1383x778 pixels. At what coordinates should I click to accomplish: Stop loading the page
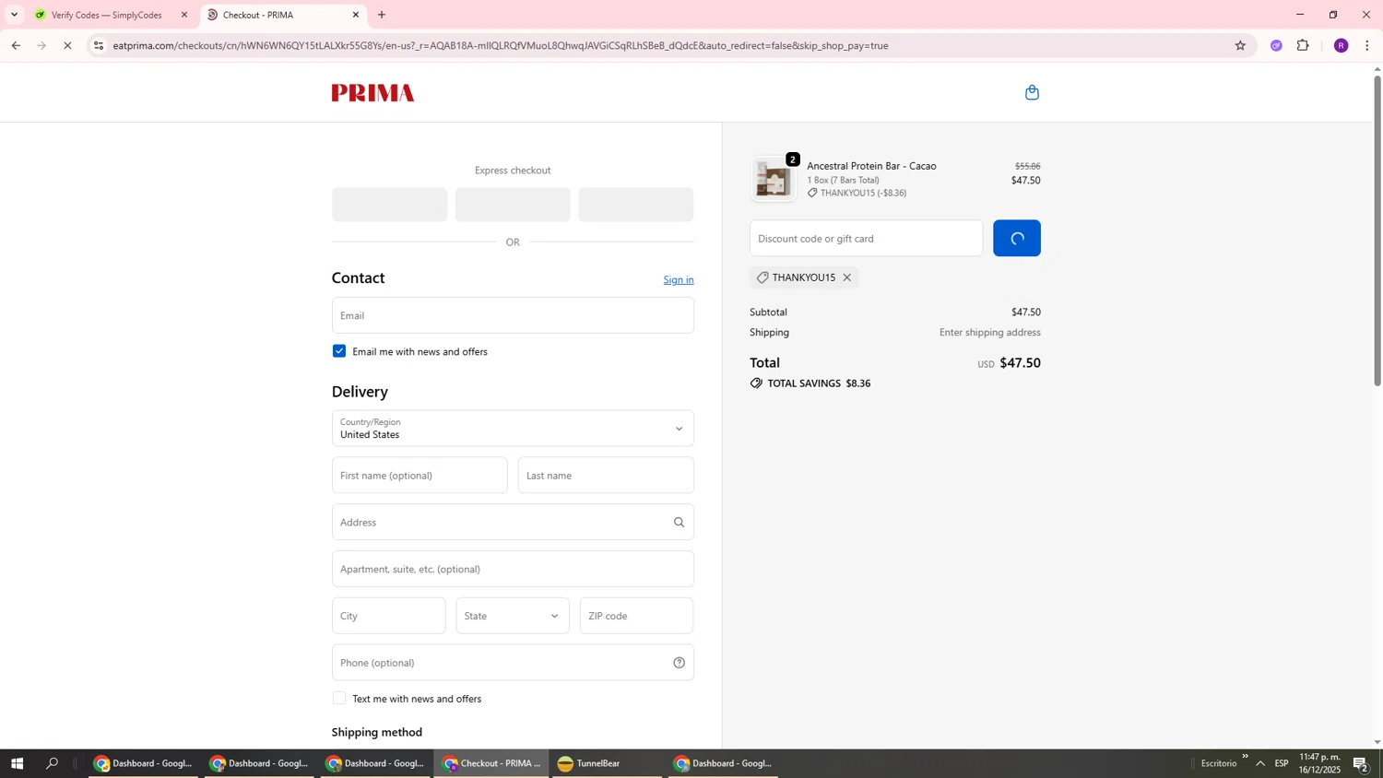pyautogui.click(x=67, y=45)
